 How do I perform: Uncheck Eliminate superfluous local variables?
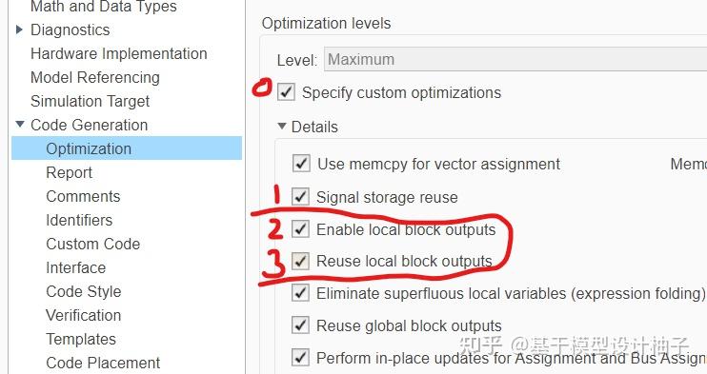click(x=300, y=293)
